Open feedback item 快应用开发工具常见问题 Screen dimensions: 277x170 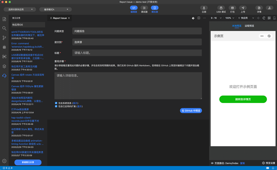click(x=24, y=66)
